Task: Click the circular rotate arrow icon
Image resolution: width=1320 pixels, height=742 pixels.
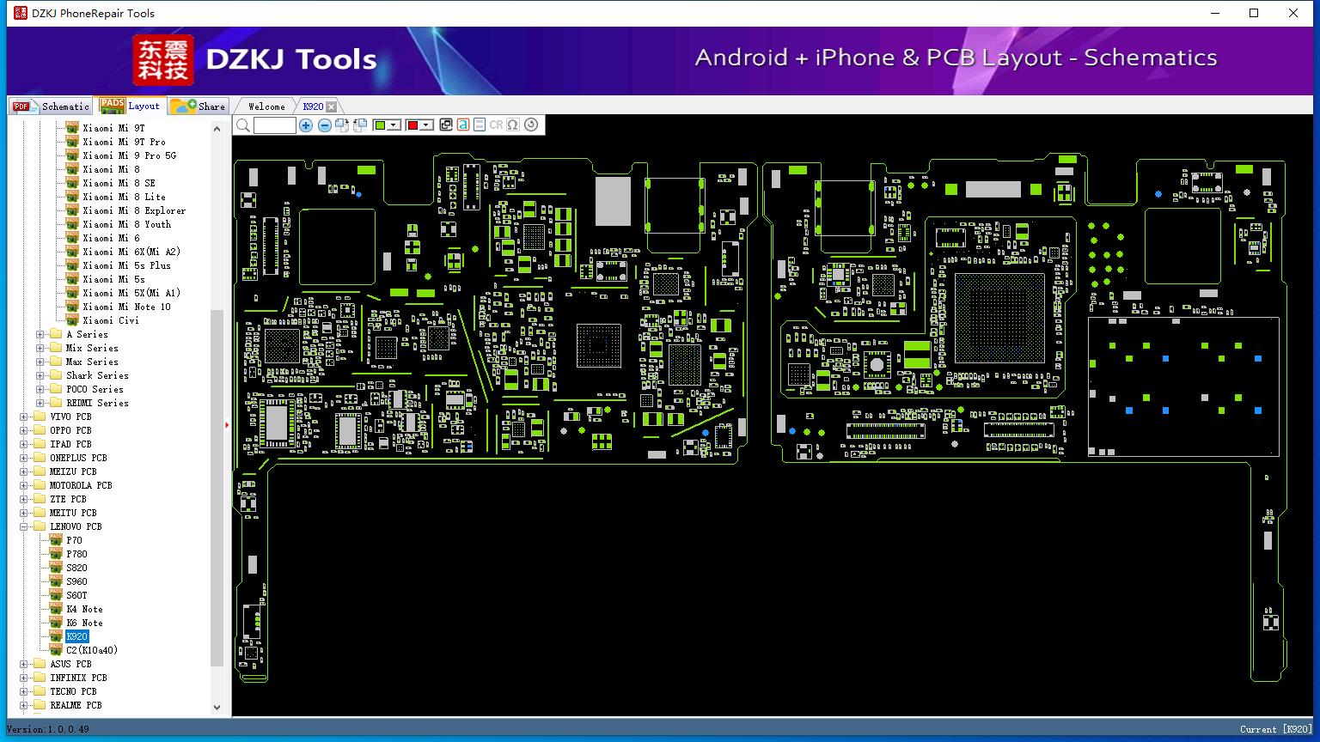Action: [531, 125]
